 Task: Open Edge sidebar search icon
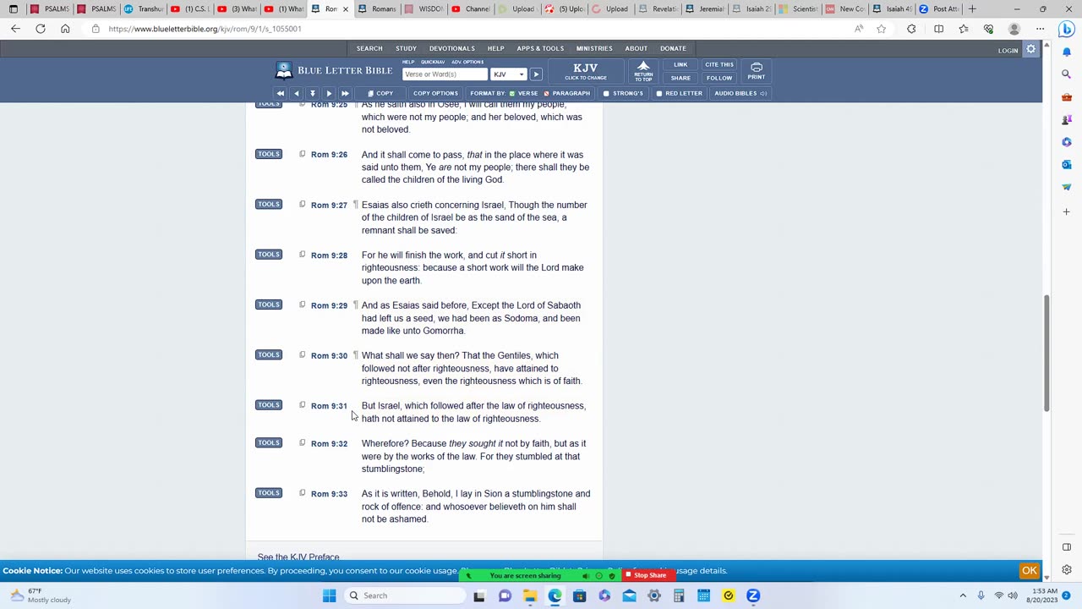(1067, 74)
